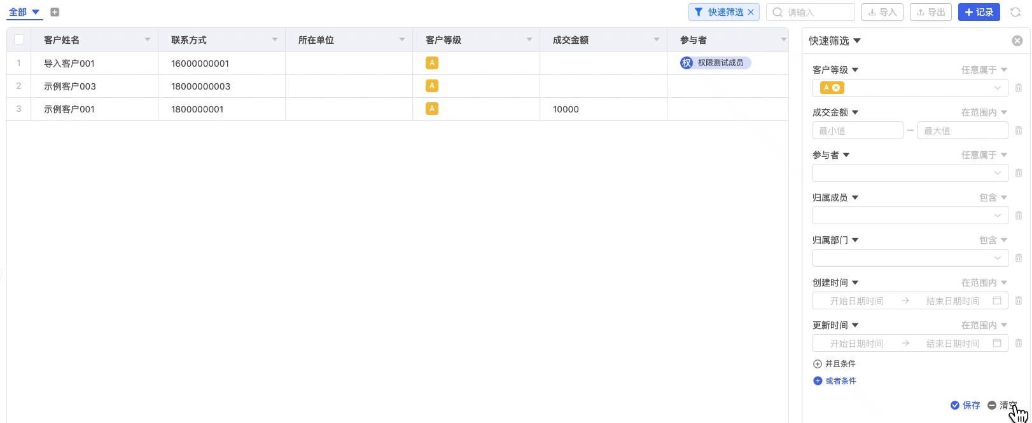Click the 最小值 amount input field
Screen dimensions: 1032x423
click(857, 130)
